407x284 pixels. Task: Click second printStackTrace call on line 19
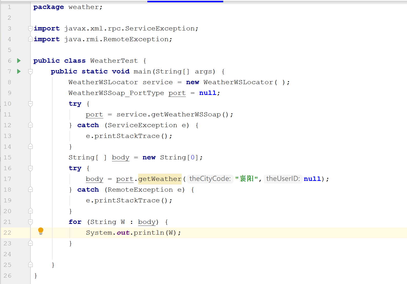pyautogui.click(x=127, y=200)
